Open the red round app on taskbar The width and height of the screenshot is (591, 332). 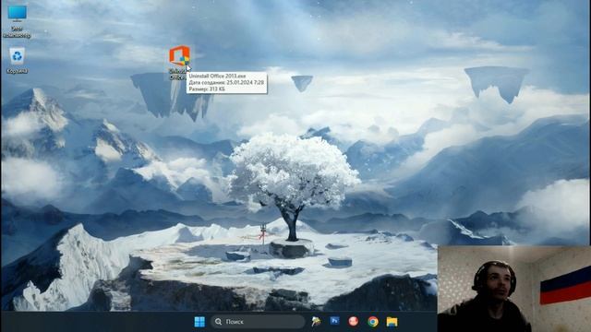click(x=353, y=321)
